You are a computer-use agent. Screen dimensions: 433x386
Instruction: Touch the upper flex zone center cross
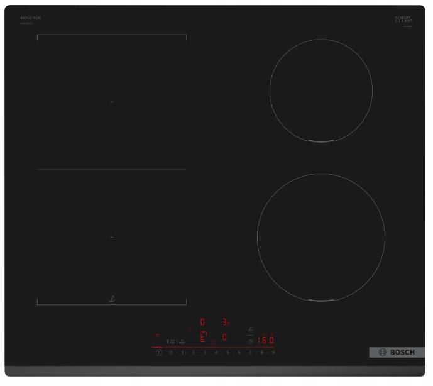coord(112,102)
